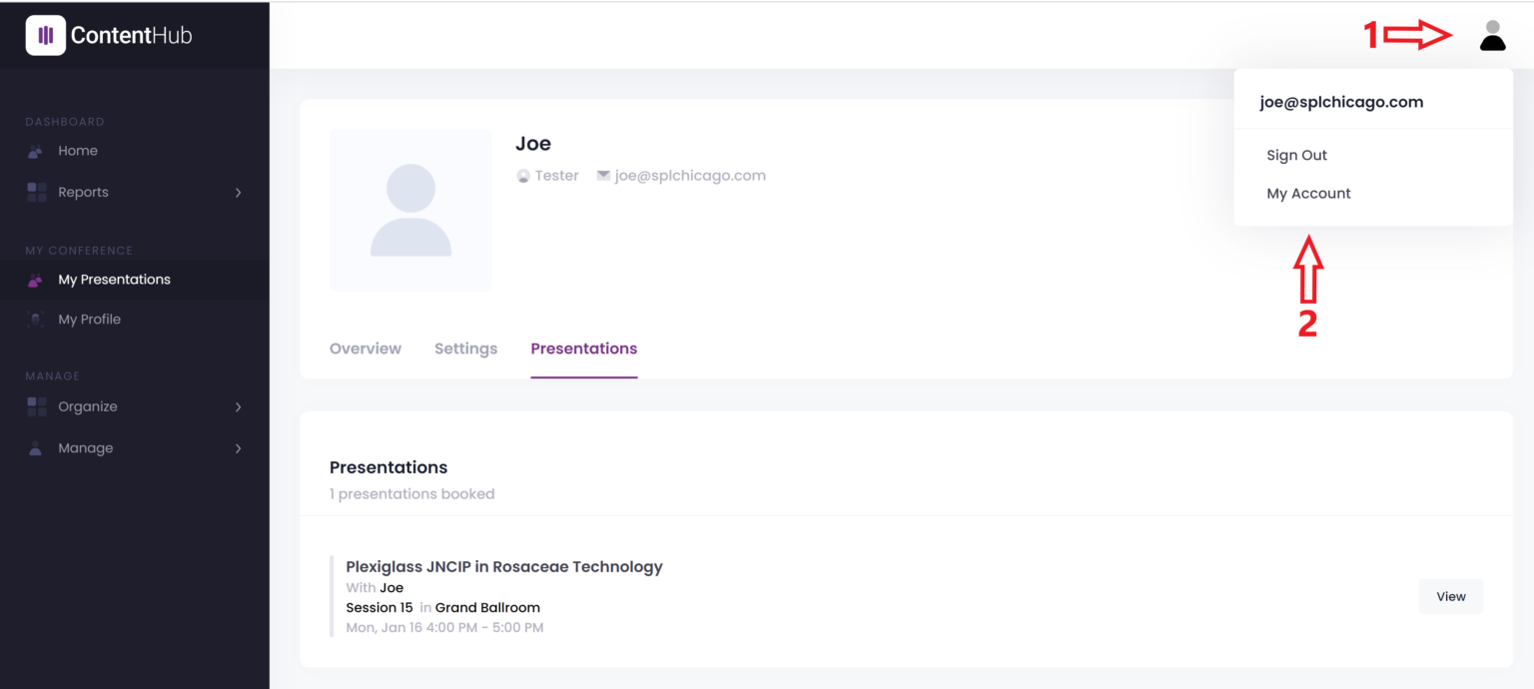Open the Plexiglass JNCIP presentation title

(504, 567)
